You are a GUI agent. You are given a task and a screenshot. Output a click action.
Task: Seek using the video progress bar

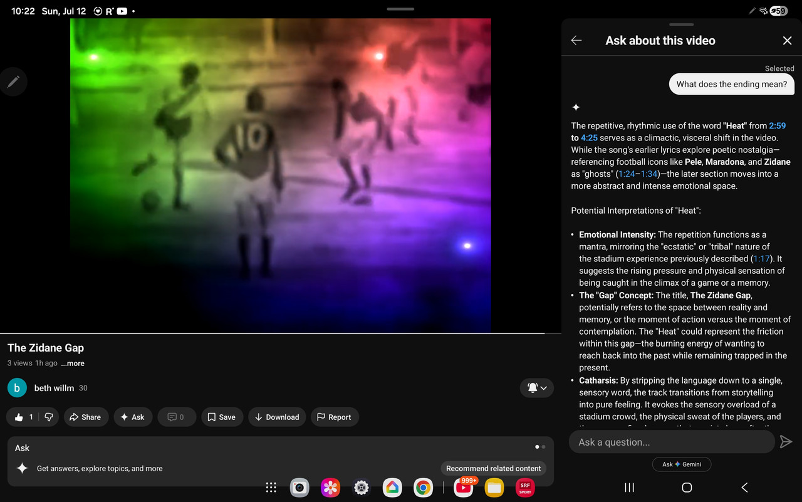[280, 333]
